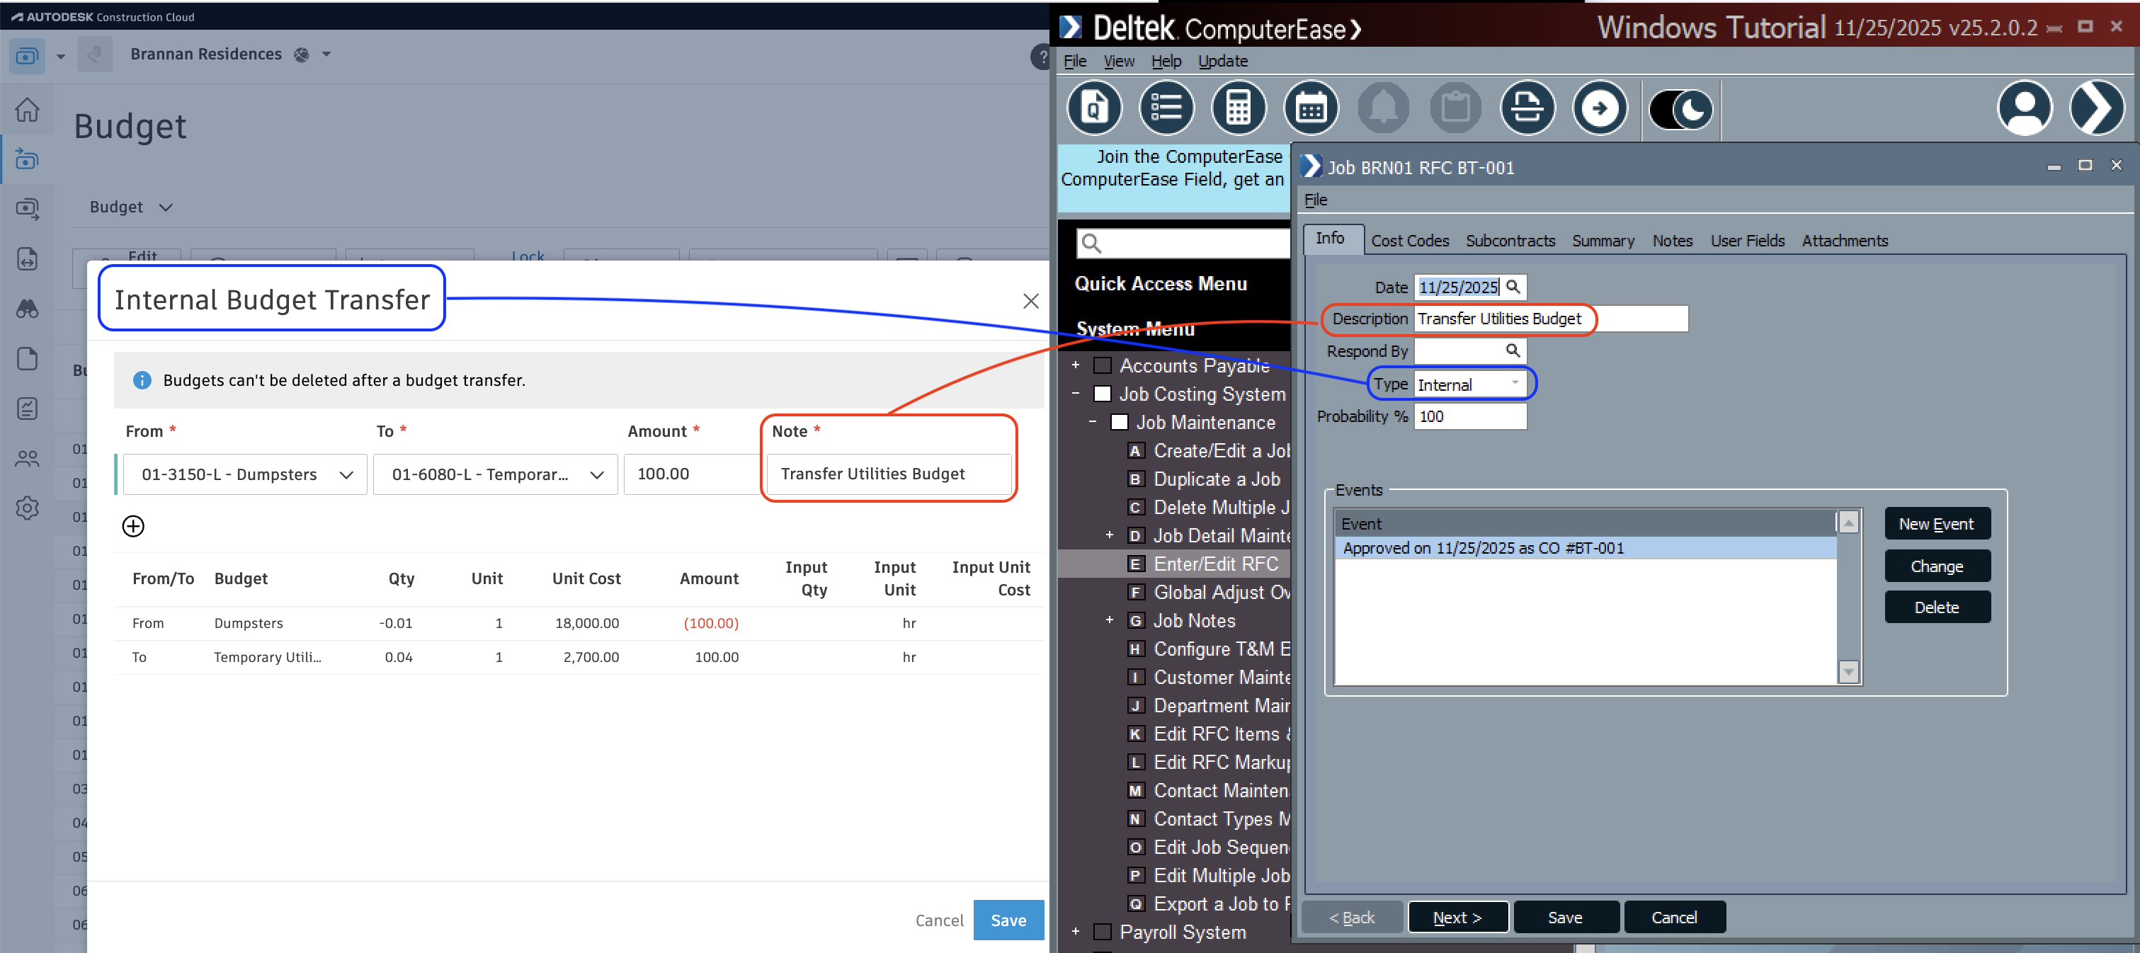This screenshot has height=953, width=2140.
Task: Toggle the dark mode switch in ComputerEase
Action: (x=1680, y=109)
